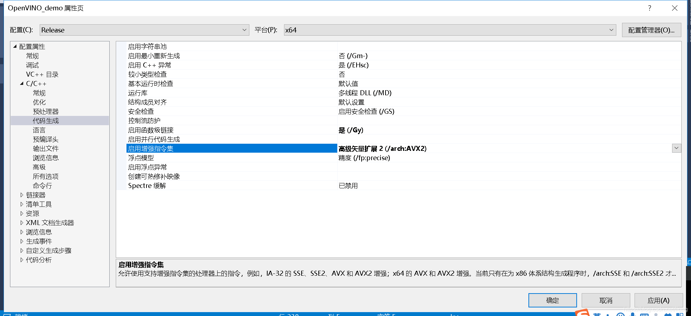Click the 应用(A) button
This screenshot has width=691, height=316.
tap(658, 300)
